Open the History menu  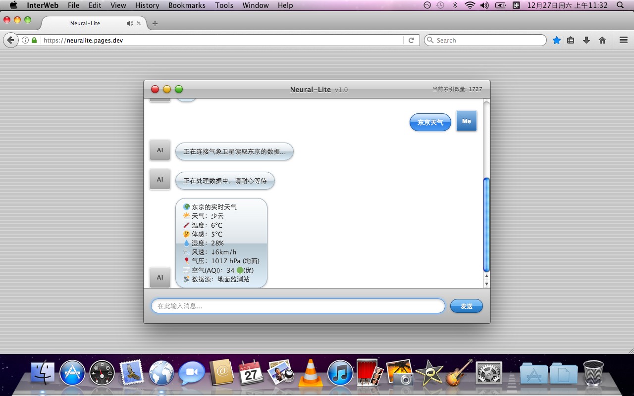147,5
